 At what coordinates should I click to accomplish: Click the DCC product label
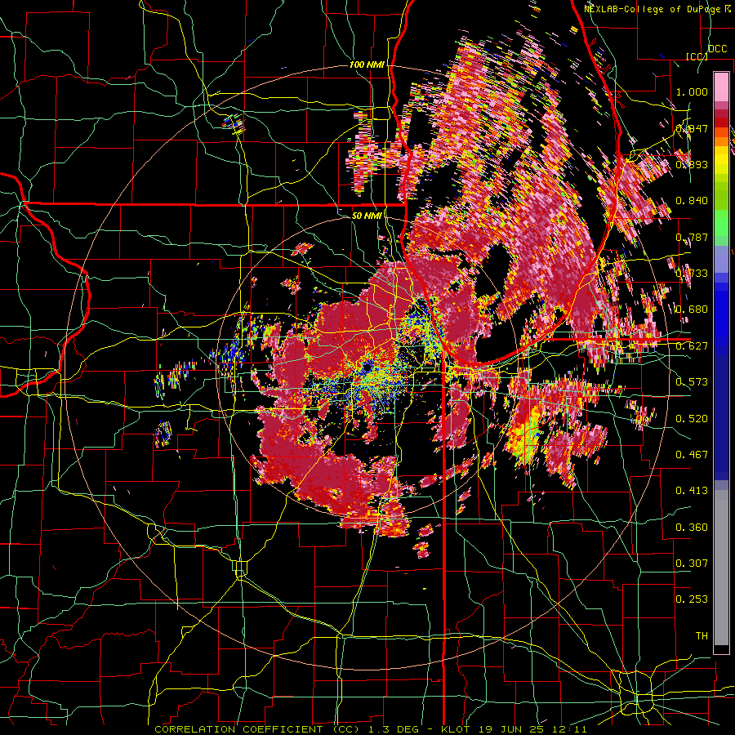pos(717,49)
